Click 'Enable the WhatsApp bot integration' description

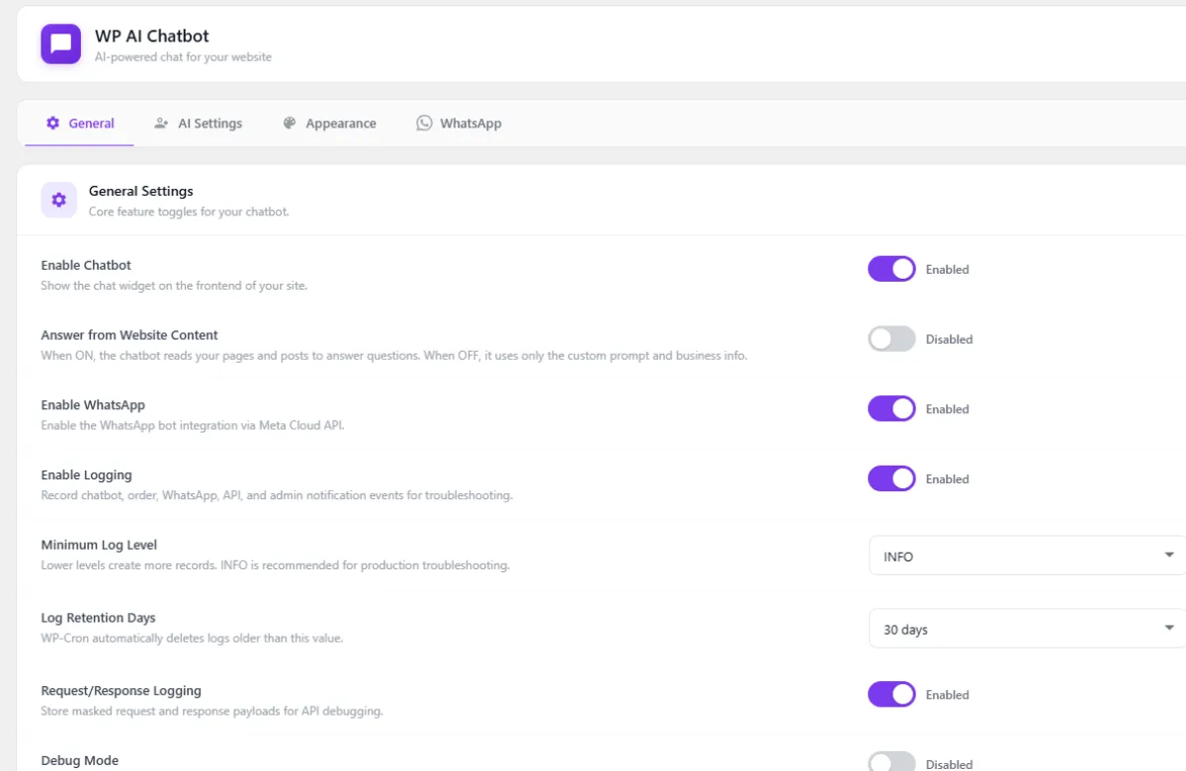(193, 426)
